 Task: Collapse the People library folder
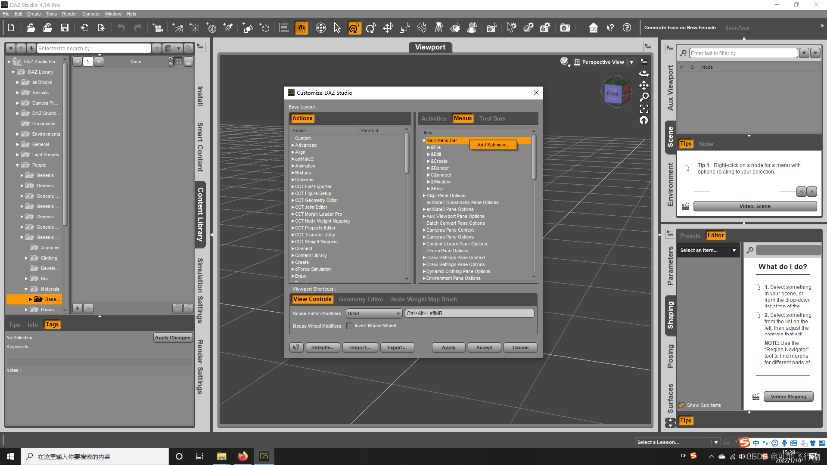pyautogui.click(x=18, y=165)
